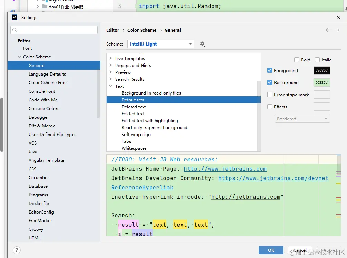Expand the day01 folder in project tree
Viewport: 347px width, 258px height.
38,7
